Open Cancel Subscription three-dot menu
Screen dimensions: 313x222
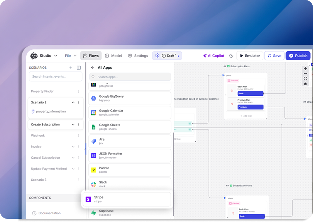[x=78, y=158]
